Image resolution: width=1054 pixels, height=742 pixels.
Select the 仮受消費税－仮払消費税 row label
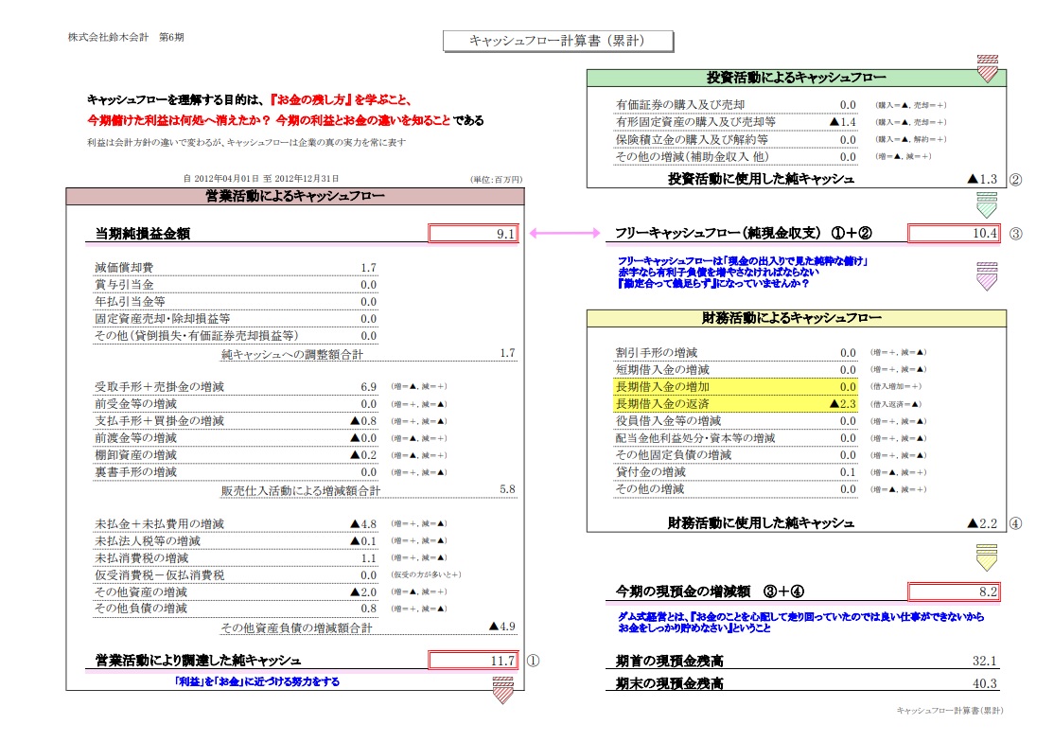point(159,575)
